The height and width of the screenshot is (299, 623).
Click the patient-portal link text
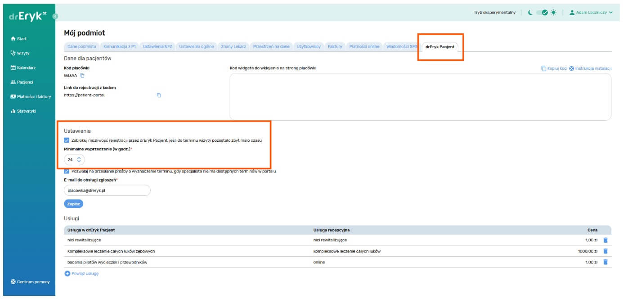pos(85,95)
